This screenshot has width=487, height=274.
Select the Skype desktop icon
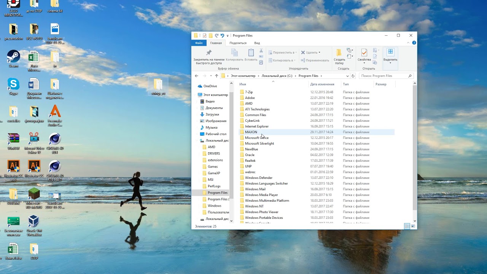point(13,86)
